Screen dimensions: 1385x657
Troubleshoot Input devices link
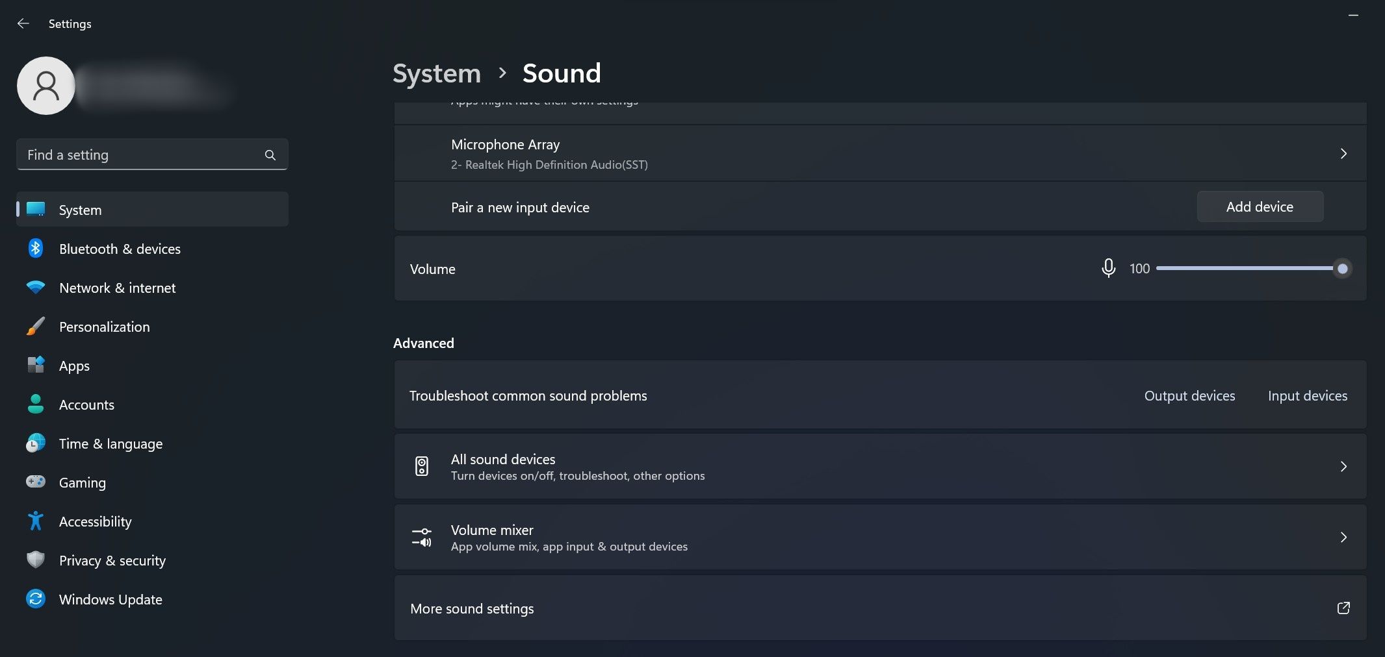(1307, 395)
